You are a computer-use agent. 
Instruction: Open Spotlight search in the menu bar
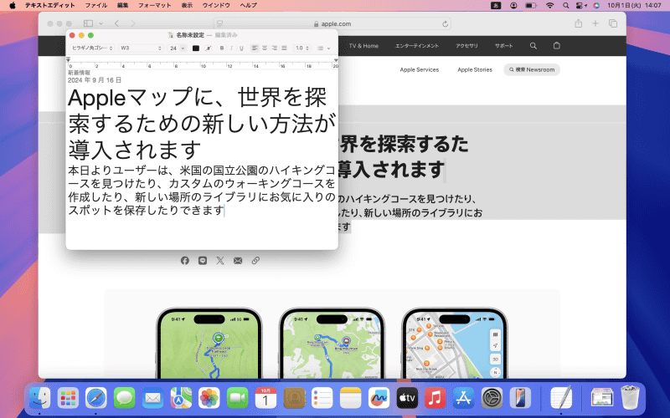(566, 5)
